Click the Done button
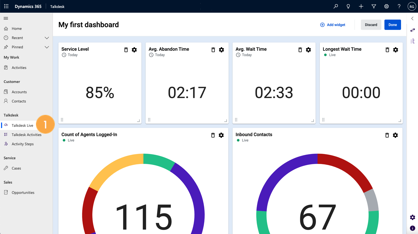Image resolution: width=418 pixels, height=234 pixels. point(393,25)
